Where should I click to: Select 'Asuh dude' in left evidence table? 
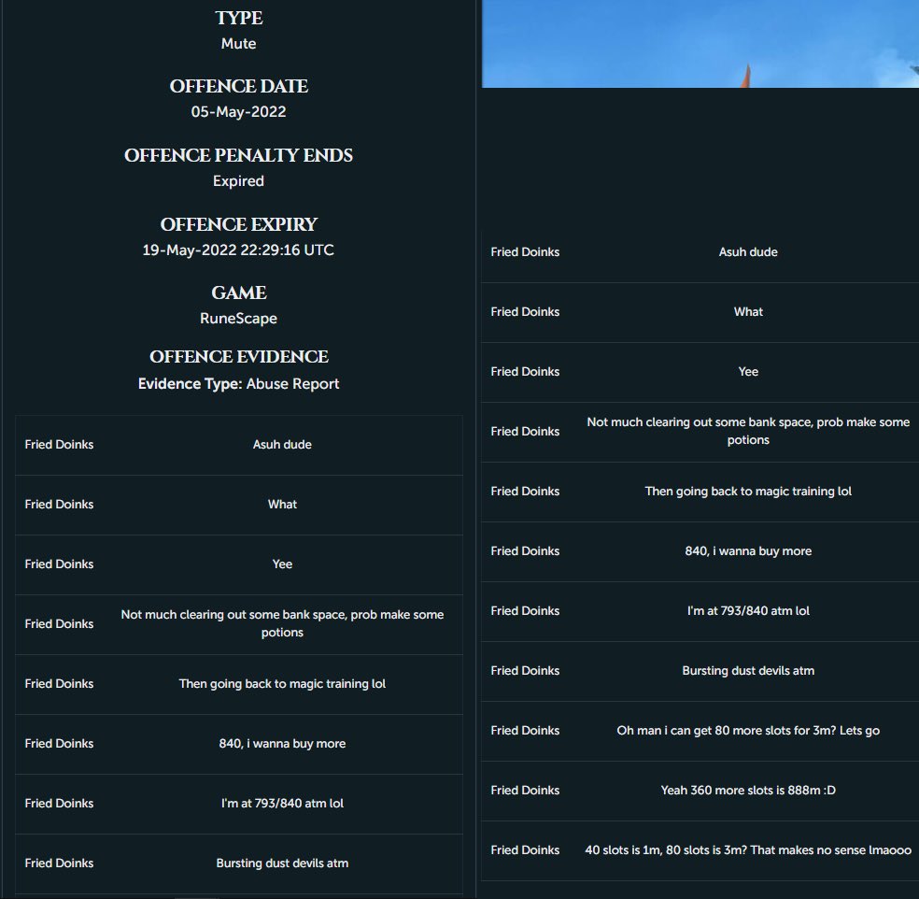(282, 445)
